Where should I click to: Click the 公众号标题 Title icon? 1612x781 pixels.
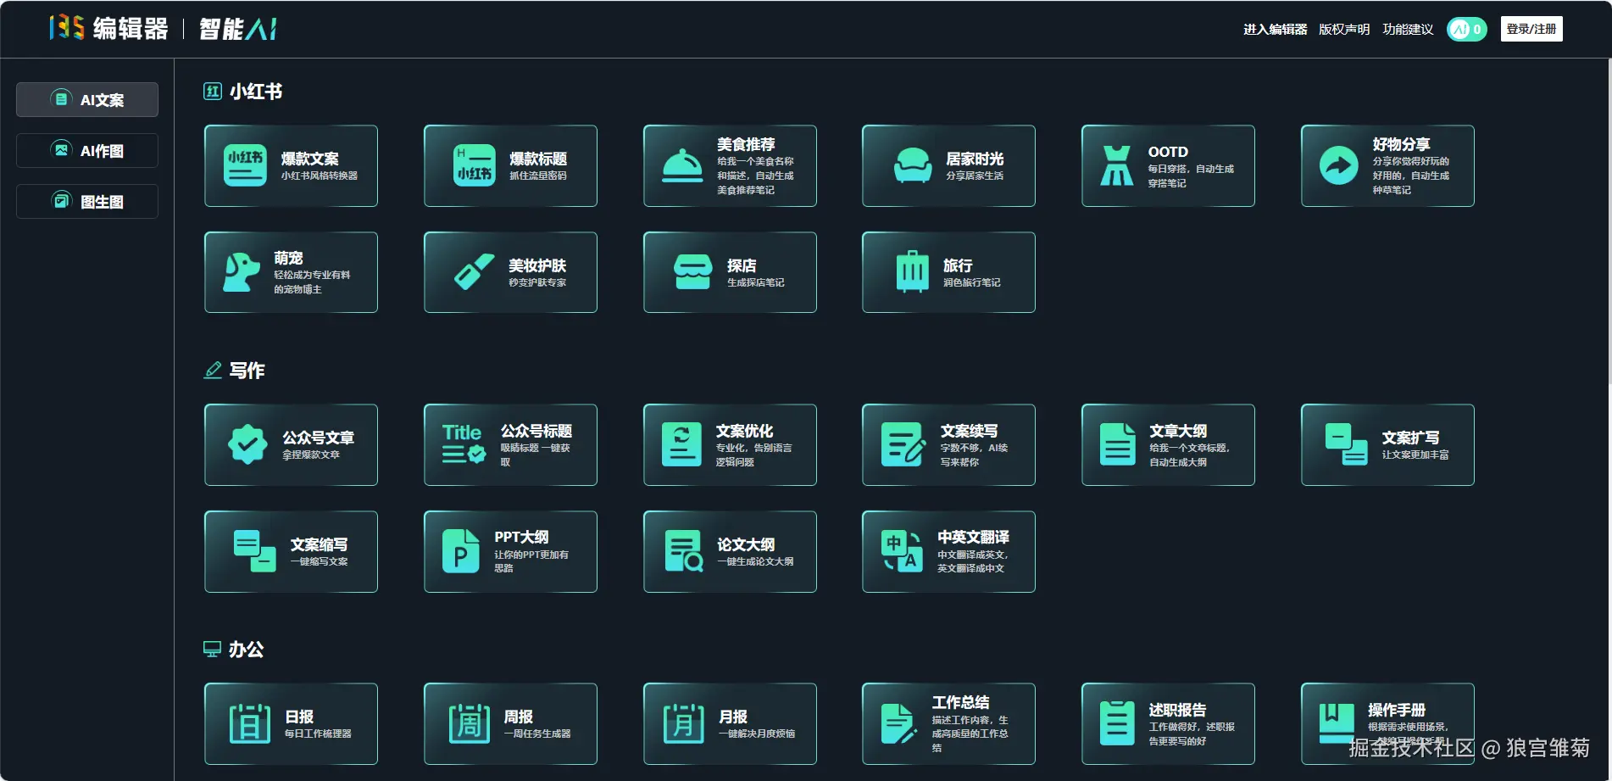point(464,444)
